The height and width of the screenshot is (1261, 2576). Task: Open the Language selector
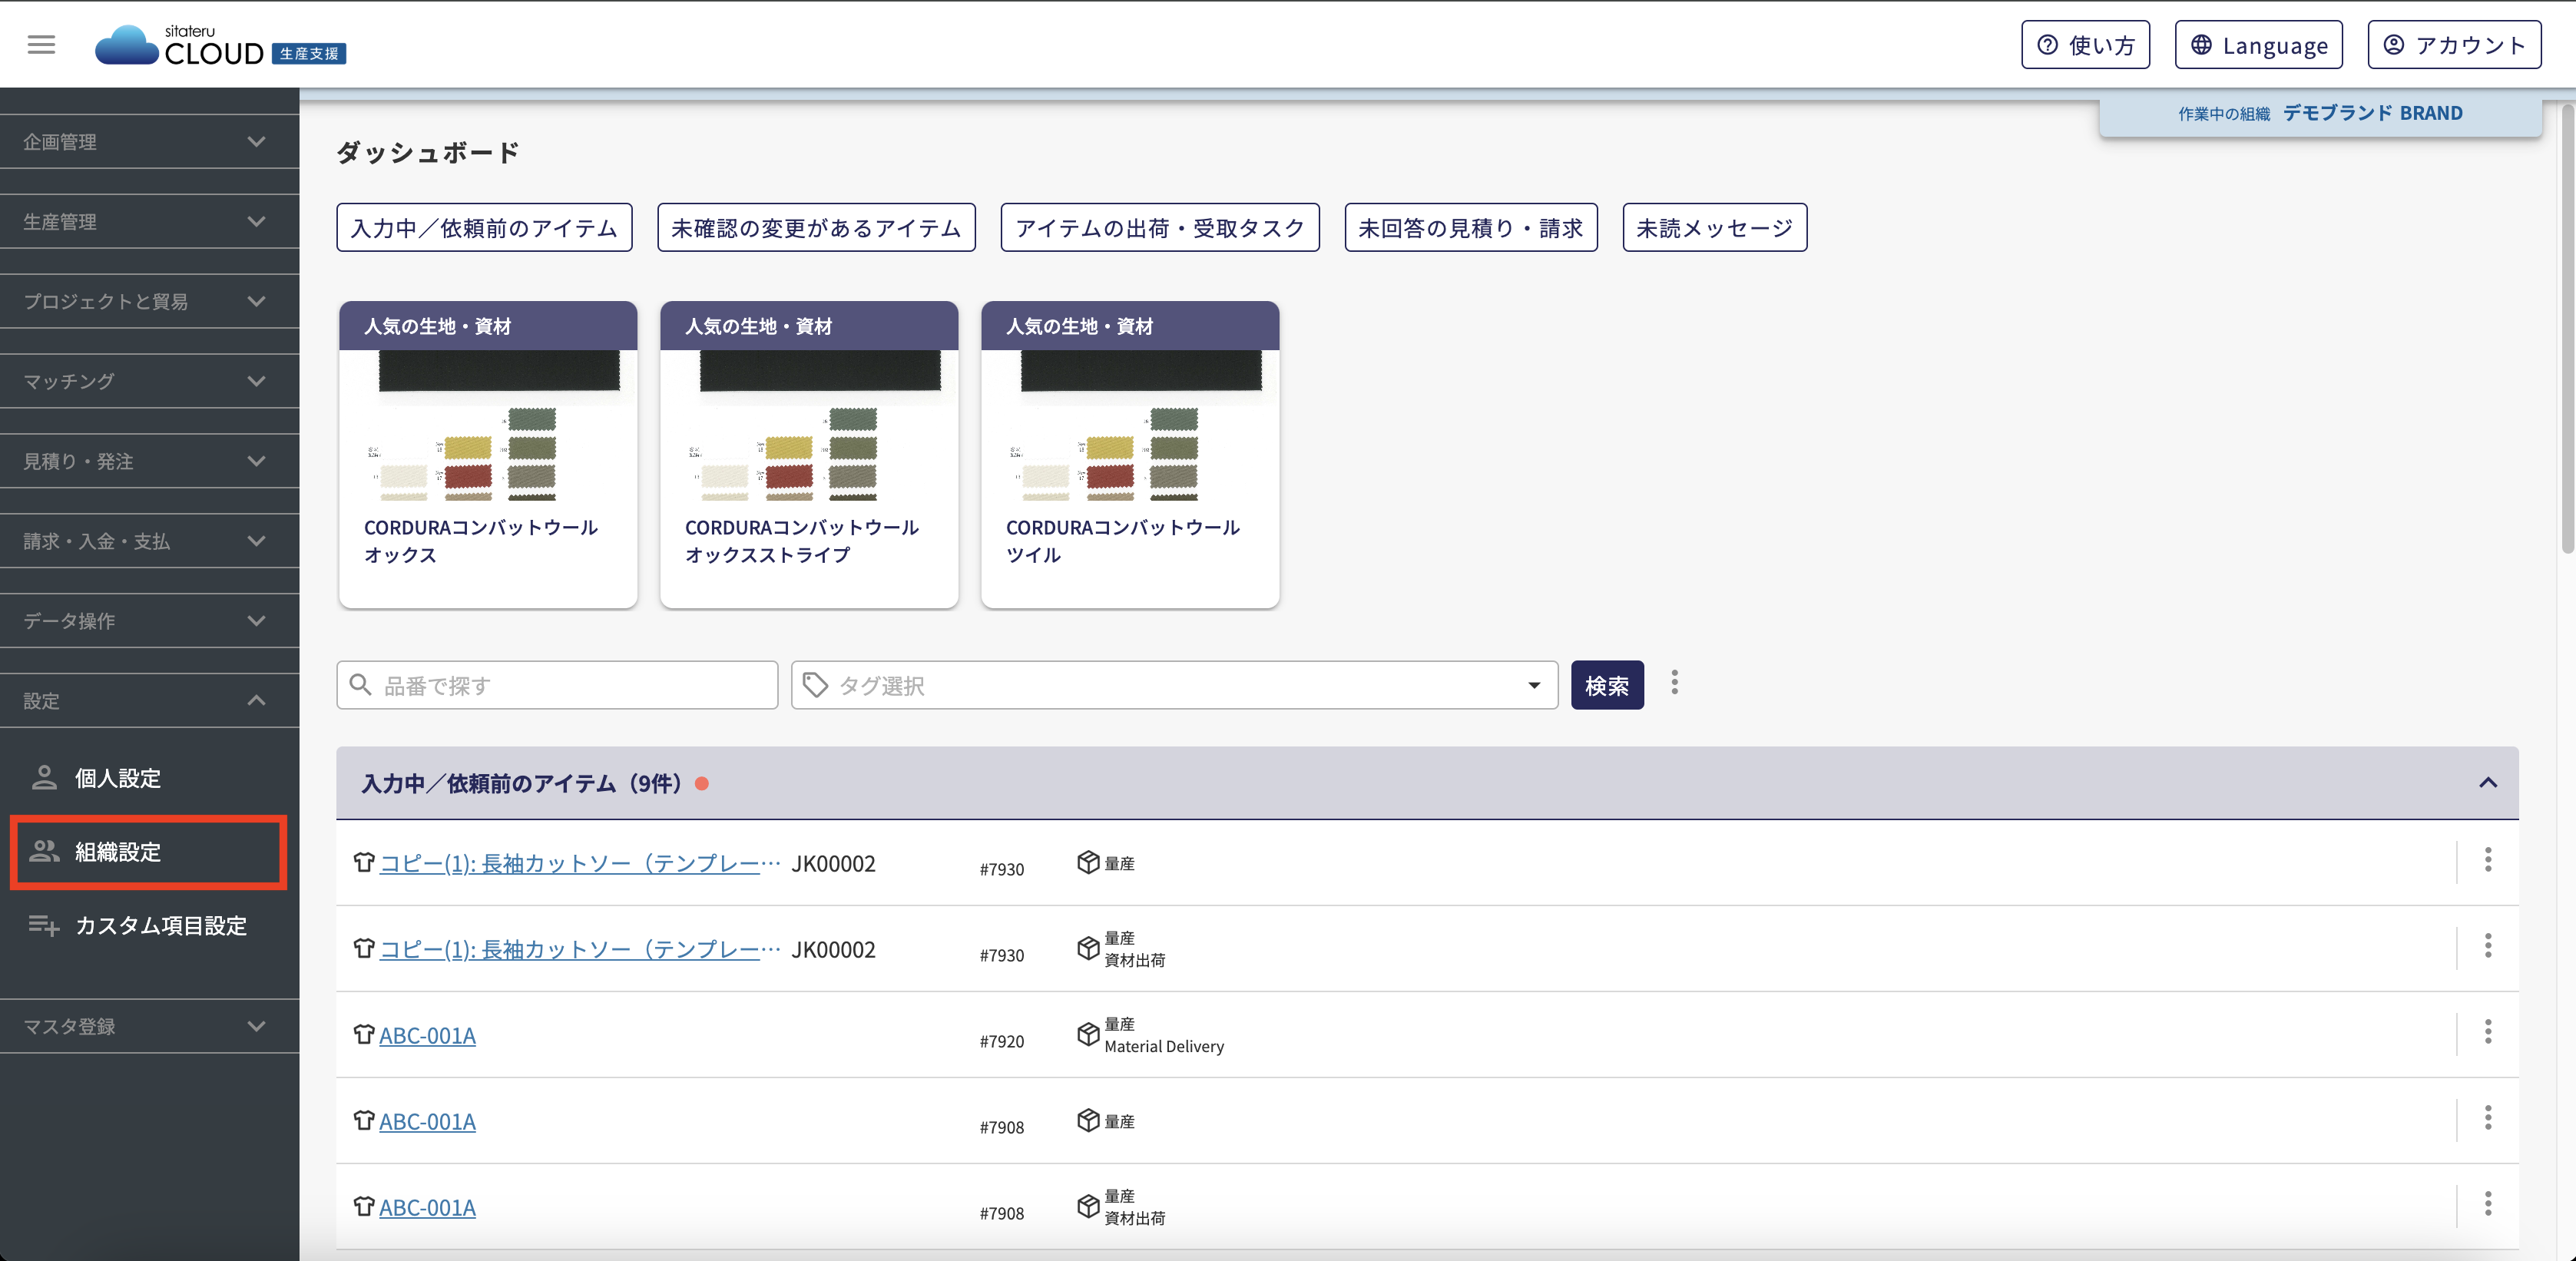click(x=2258, y=45)
